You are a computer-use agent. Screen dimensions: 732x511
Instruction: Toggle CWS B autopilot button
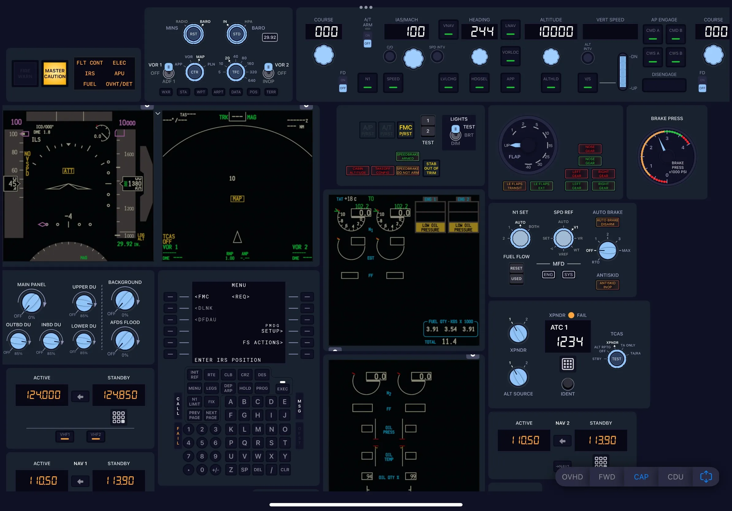click(676, 57)
